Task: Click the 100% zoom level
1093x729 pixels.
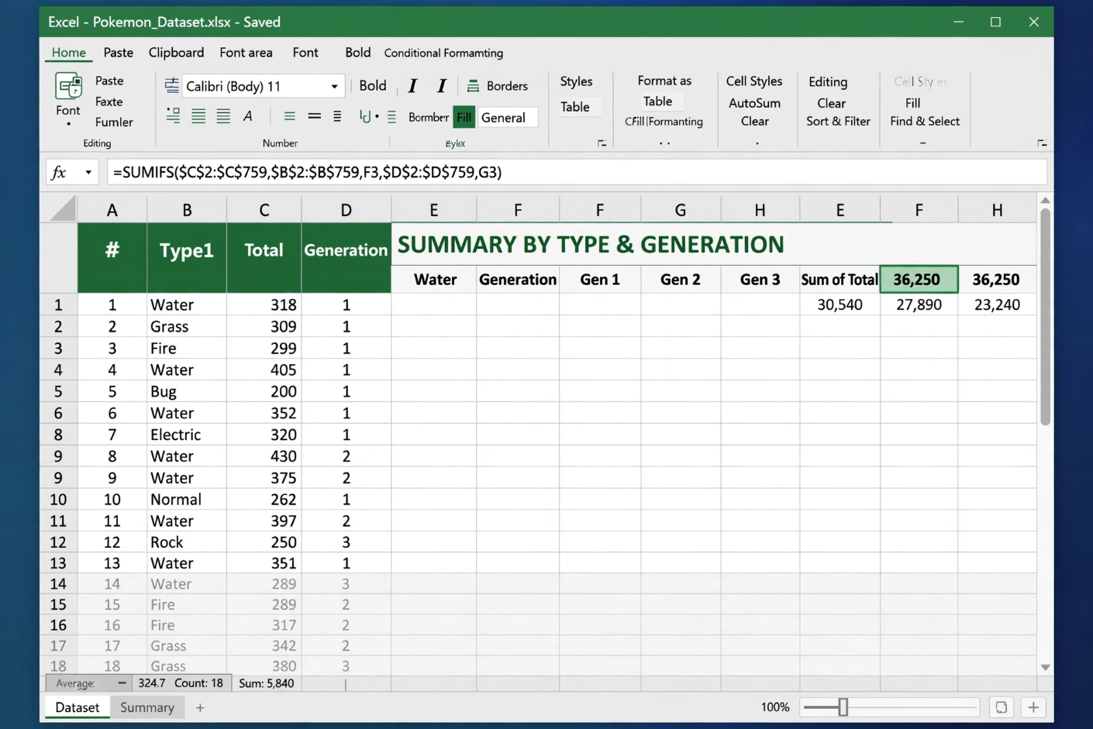Action: (x=774, y=707)
